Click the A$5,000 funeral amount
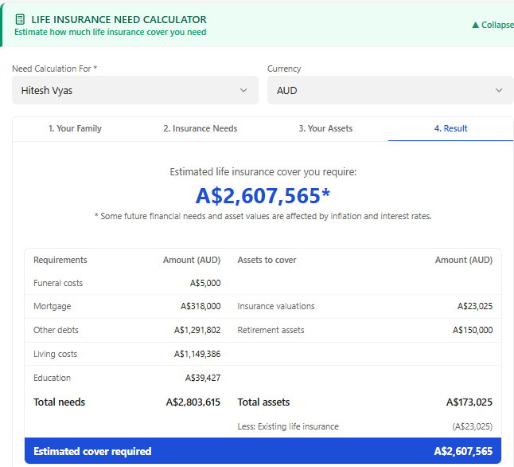The width and height of the screenshot is (514, 467). tap(205, 283)
